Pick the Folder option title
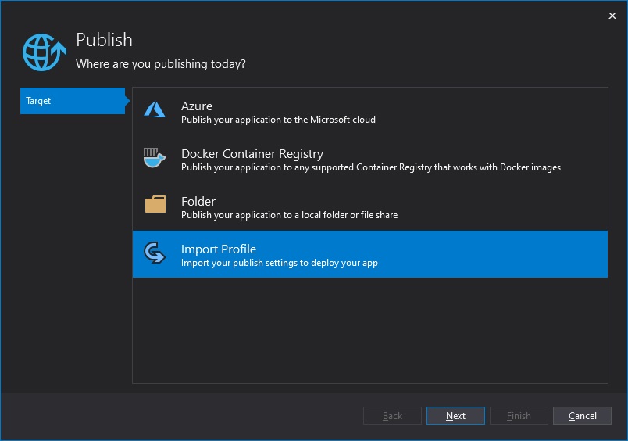Screen dimensions: 628x441 pos(198,201)
